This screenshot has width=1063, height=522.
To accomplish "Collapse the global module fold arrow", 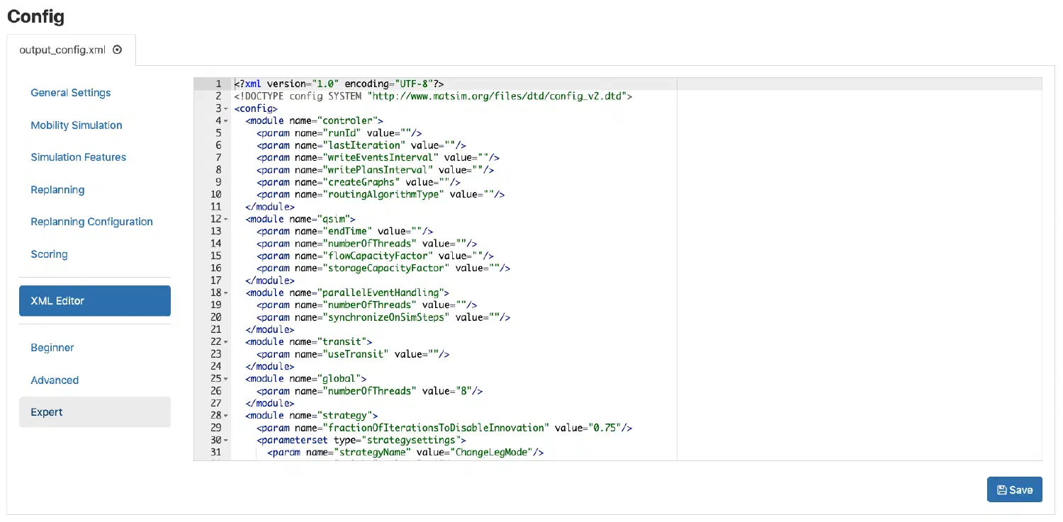I will click(x=227, y=378).
